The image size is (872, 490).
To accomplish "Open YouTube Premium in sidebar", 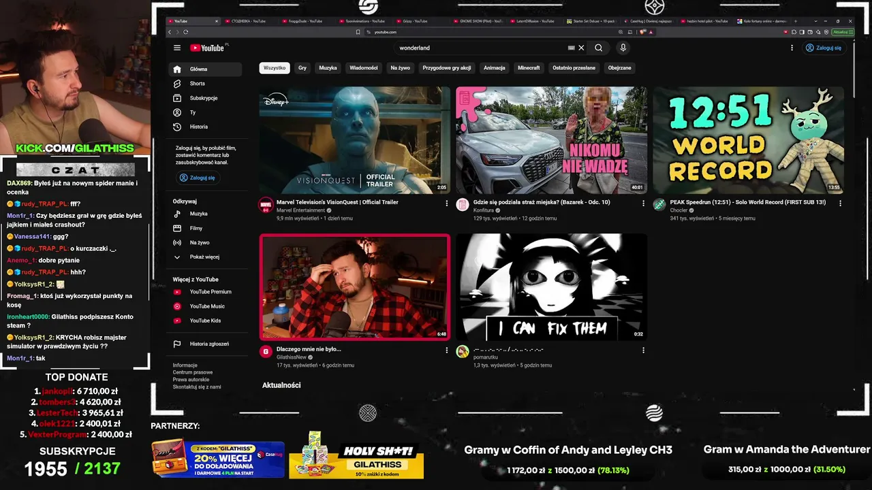I will click(x=205, y=291).
